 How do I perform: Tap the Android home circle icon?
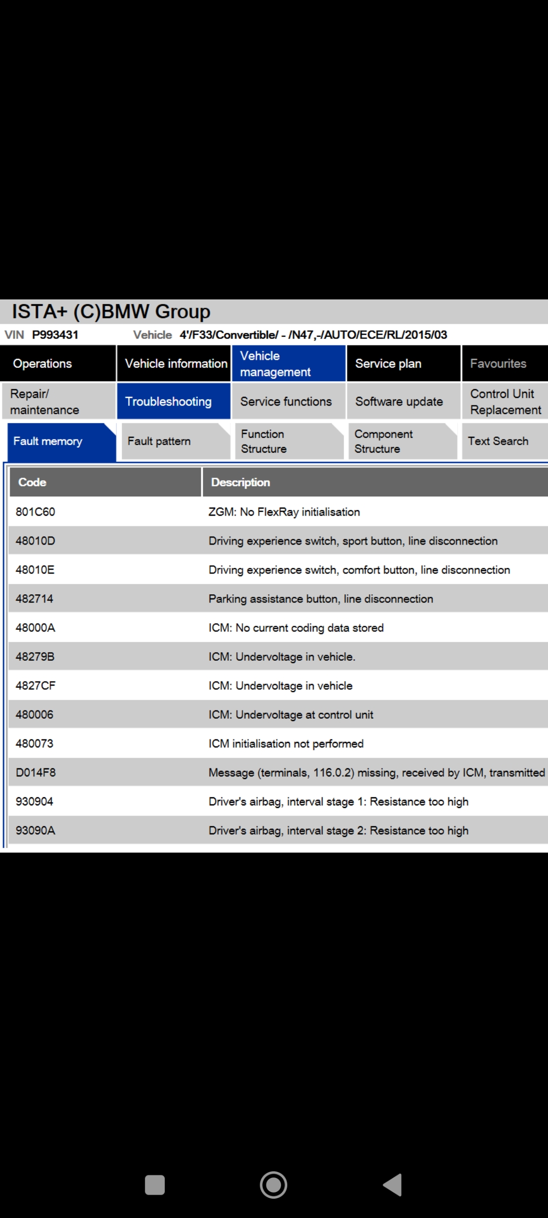[273, 1185]
